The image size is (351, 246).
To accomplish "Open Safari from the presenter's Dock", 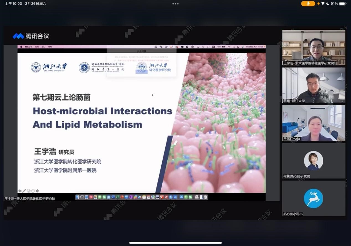I will [170, 197].
